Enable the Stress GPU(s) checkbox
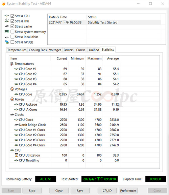169x195 pixels. click(13, 42)
